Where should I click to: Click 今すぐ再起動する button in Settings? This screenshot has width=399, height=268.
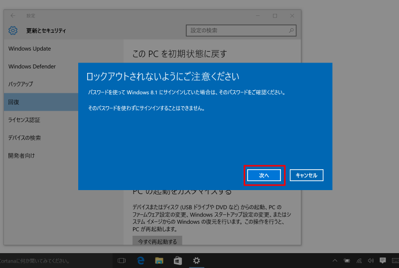[x=157, y=241]
